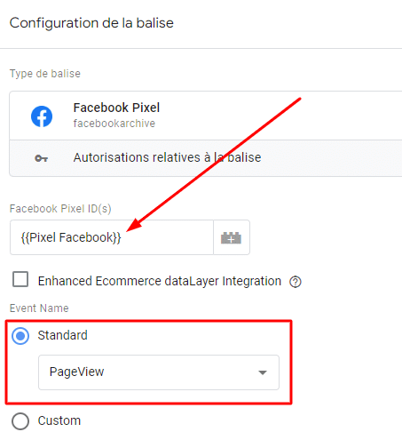Click the Type de balise label
The height and width of the screenshot is (440, 402).
[45, 74]
